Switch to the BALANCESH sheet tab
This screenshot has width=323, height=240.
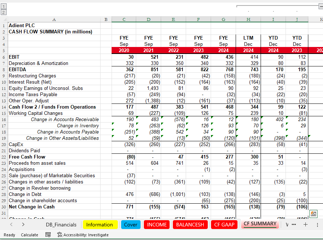coord(190,225)
